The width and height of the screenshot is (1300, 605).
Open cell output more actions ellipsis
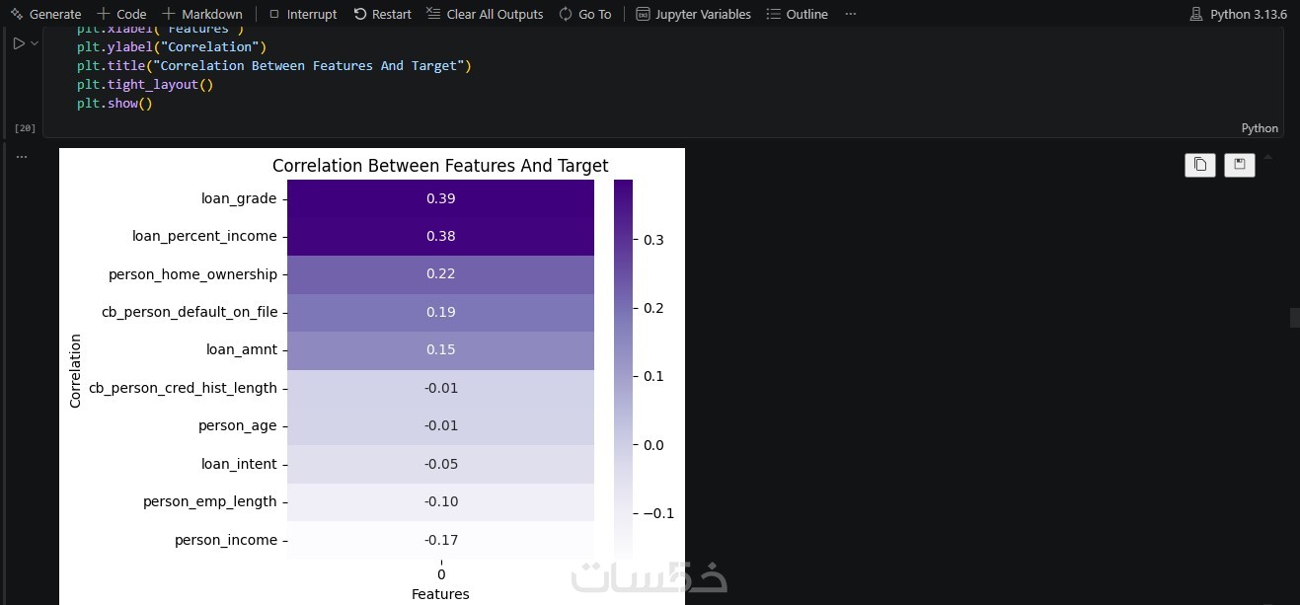(x=21, y=156)
